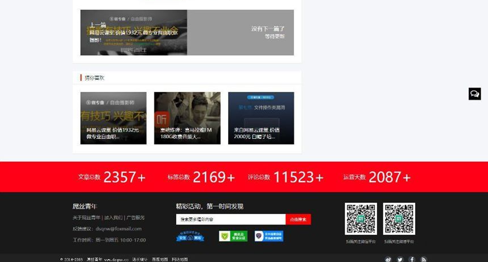Open the Twitter icon link
The image size is (488, 262).
tap(400, 259)
